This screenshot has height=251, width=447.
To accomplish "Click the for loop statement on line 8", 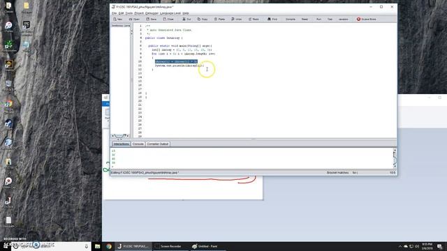I will click(184, 54).
